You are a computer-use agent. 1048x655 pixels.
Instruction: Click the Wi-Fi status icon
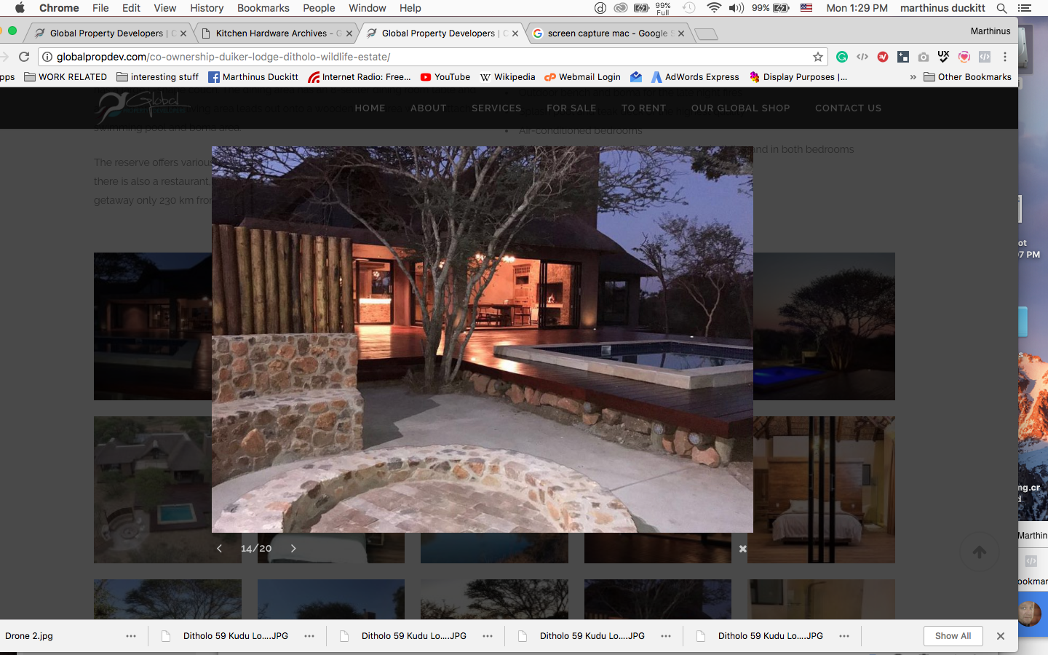click(x=714, y=8)
